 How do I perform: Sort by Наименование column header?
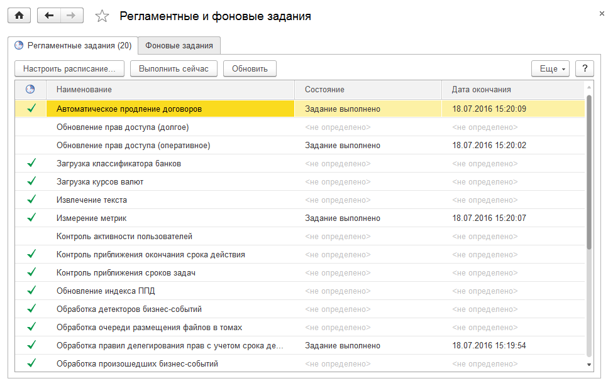pos(170,90)
